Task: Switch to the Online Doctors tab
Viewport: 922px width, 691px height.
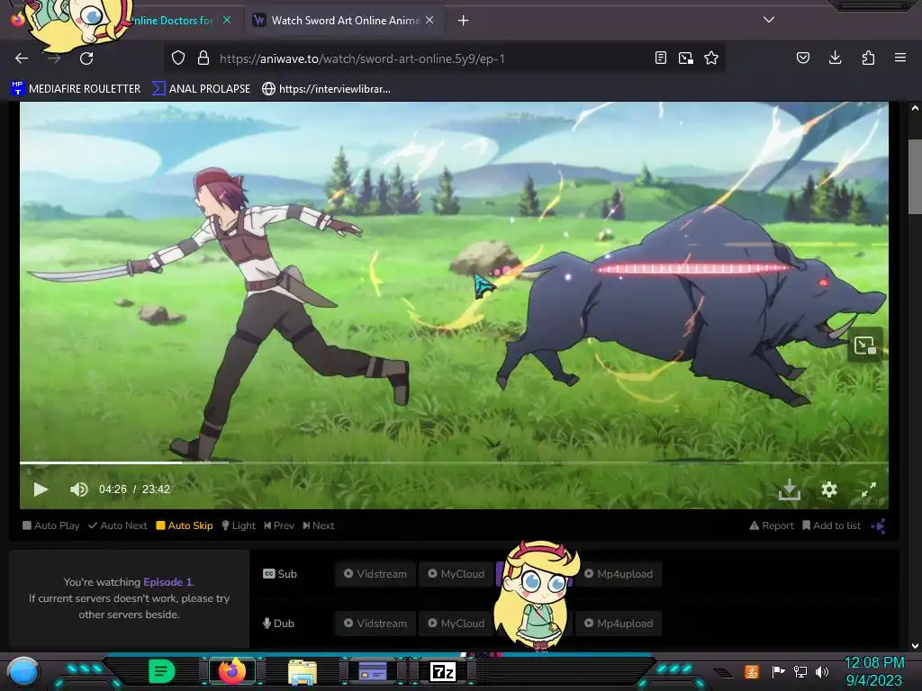Action: click(x=170, y=21)
